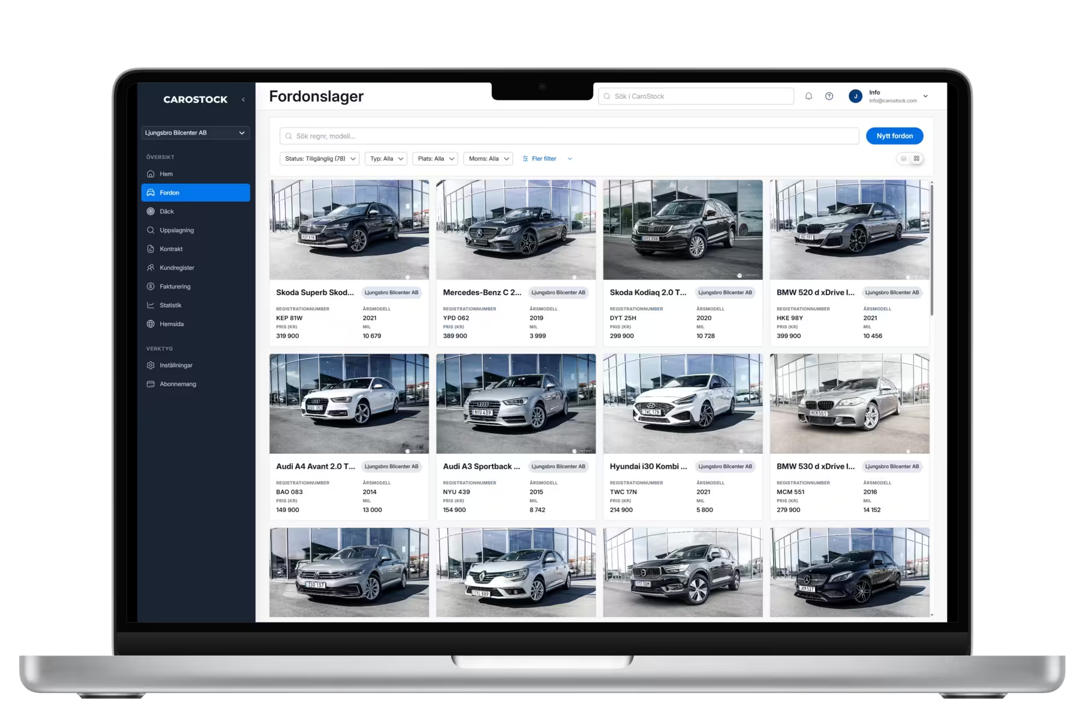Open the Info account menu chevron
The image size is (1085, 705).
tap(925, 96)
